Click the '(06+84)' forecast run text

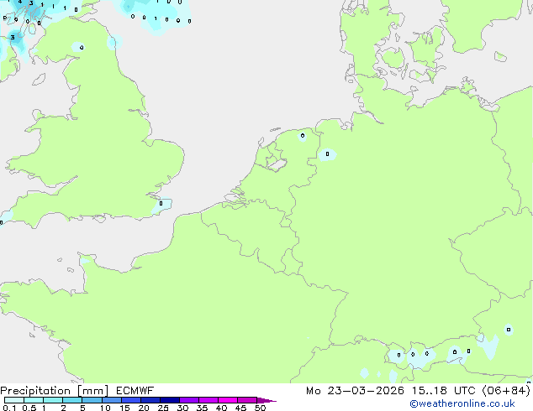(506, 391)
